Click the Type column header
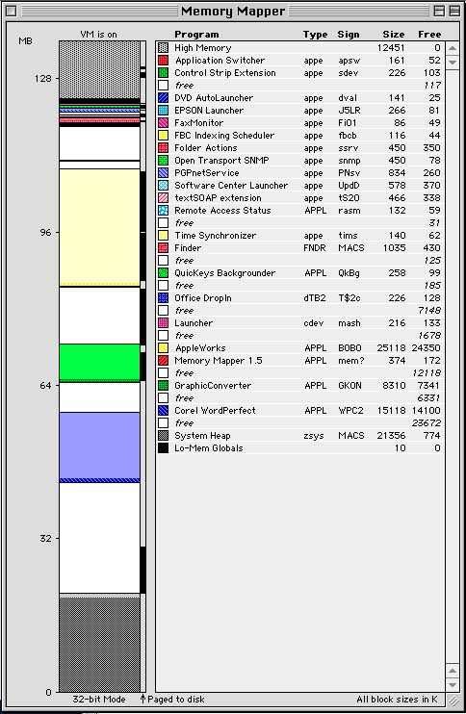 click(315, 35)
